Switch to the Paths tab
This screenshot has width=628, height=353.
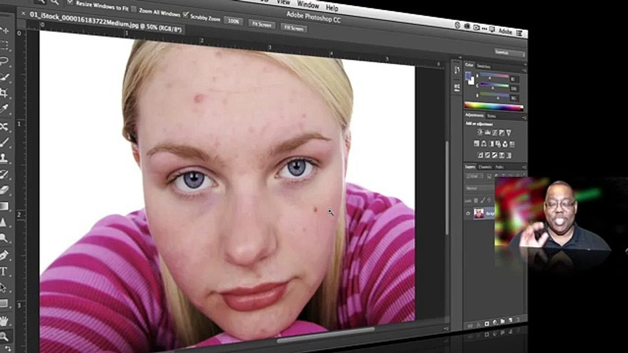tap(499, 167)
